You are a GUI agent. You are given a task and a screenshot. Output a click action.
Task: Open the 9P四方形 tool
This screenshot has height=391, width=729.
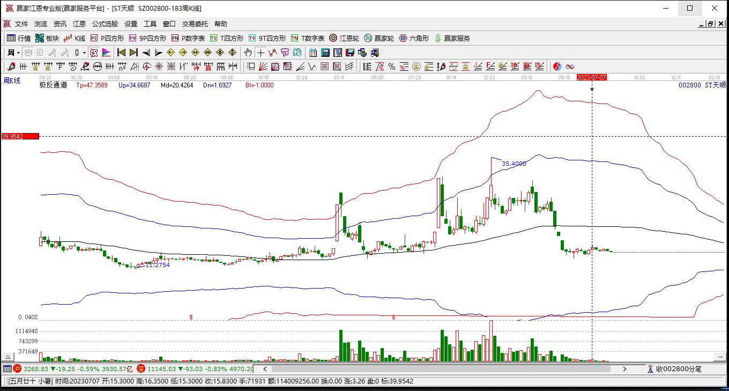point(147,38)
